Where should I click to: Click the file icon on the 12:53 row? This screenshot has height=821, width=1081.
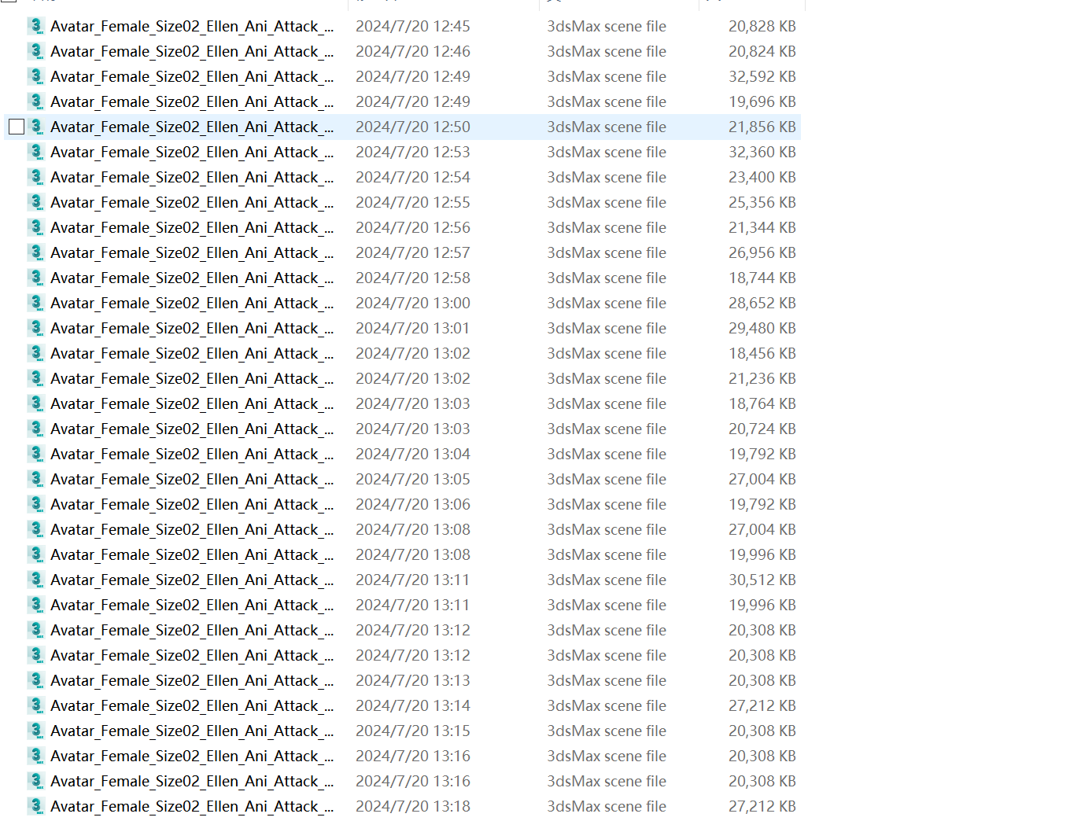[x=36, y=152]
